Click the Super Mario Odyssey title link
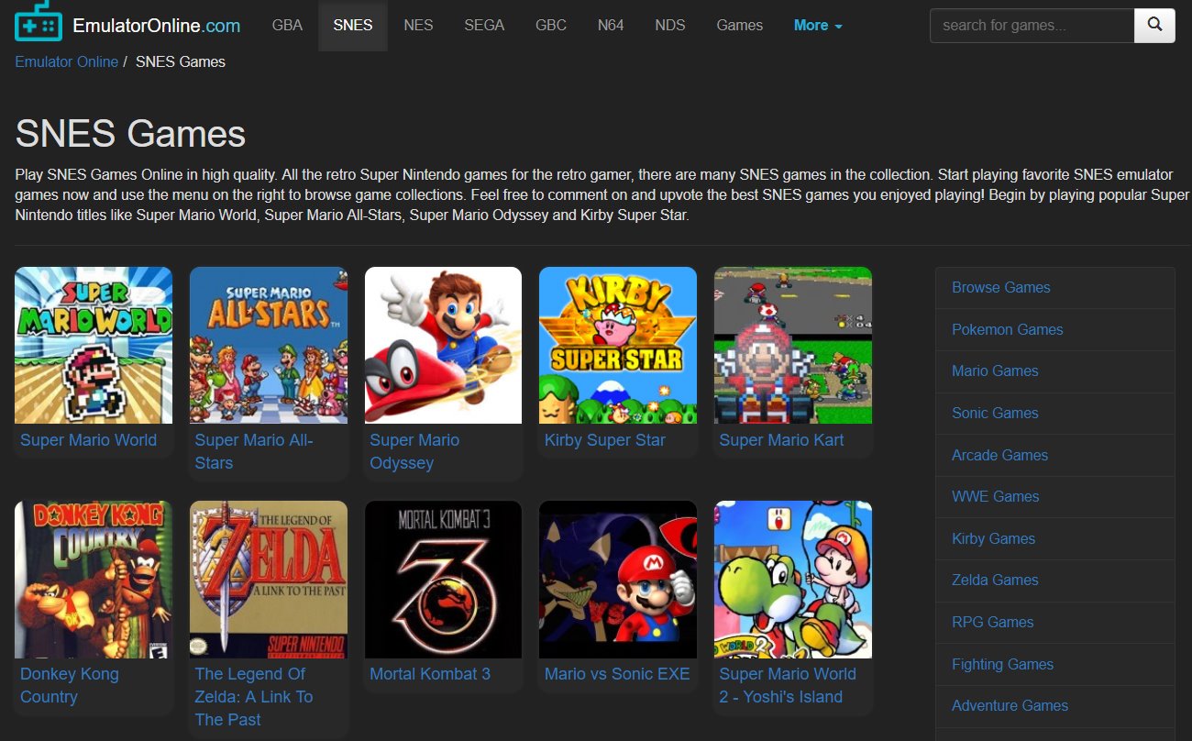 tap(414, 451)
